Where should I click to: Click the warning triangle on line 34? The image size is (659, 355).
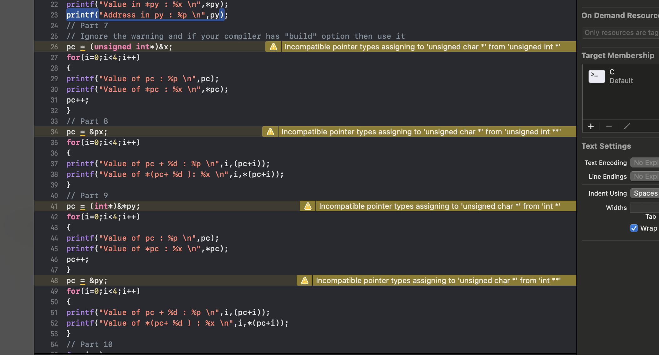(269, 132)
